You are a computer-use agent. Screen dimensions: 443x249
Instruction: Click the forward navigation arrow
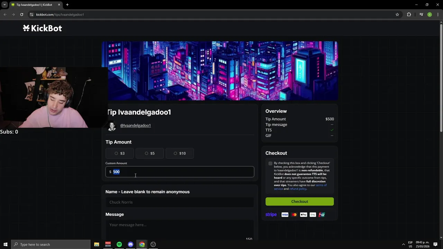pos(13,15)
